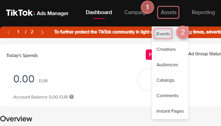
Task: Open the Dashboard tab
Action: [x=99, y=12]
